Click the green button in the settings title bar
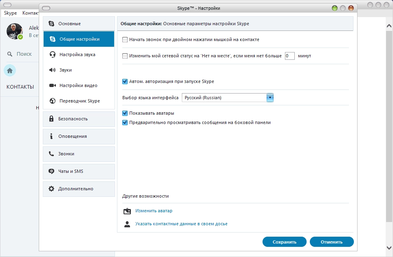This screenshot has width=393, height=257. coord(335,8)
